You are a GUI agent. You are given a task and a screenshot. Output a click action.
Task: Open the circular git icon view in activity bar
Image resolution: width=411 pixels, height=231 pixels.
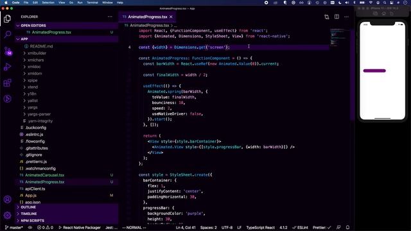point(7,99)
